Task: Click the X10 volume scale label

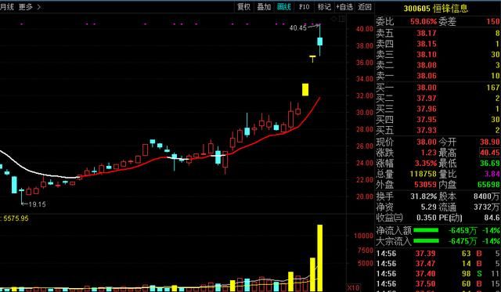Action: point(353,287)
